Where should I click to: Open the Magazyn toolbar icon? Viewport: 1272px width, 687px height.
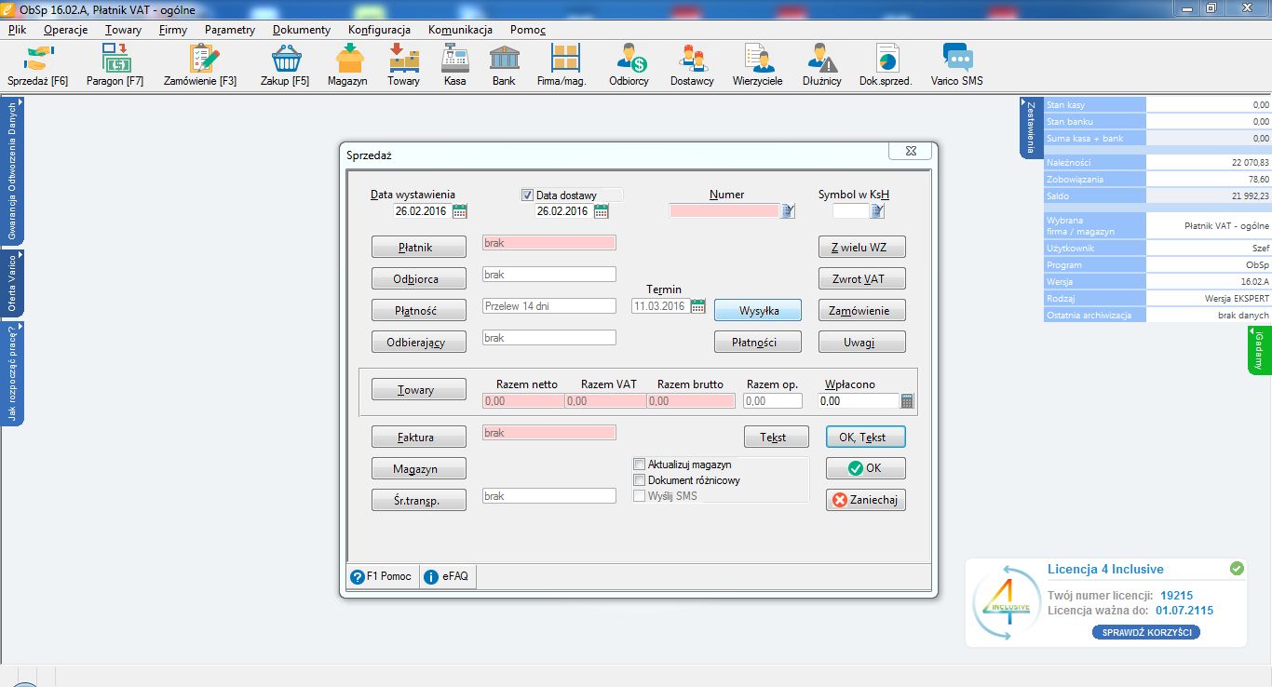coord(347,65)
